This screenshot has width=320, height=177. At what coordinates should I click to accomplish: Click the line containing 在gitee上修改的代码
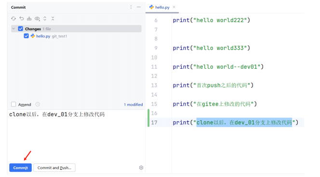pyautogui.click(x=214, y=104)
